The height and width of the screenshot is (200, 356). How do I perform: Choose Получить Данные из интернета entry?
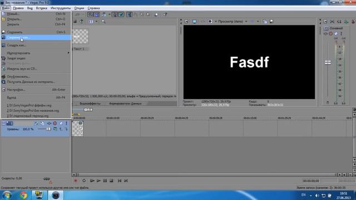coord(36,82)
